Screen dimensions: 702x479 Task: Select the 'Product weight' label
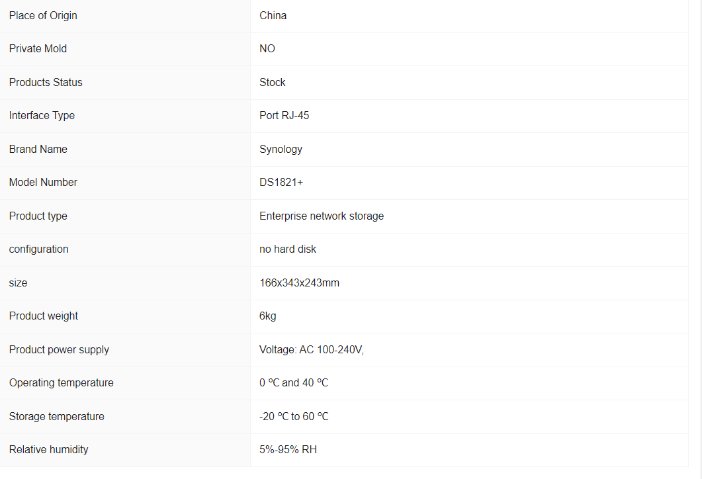(43, 316)
